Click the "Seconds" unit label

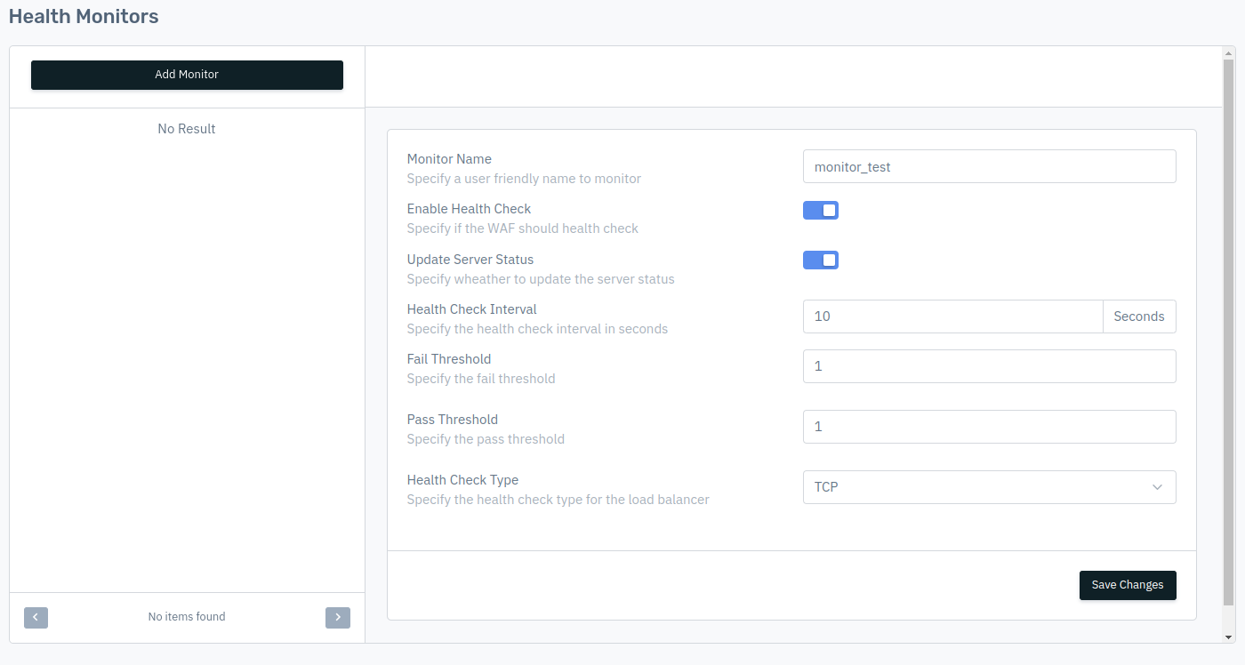point(1139,316)
